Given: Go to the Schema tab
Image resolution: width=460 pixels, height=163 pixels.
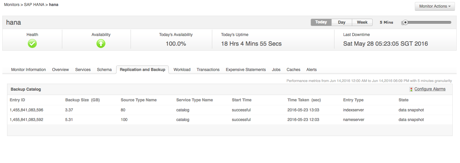Looking at the screenshot, I should [104, 70].
